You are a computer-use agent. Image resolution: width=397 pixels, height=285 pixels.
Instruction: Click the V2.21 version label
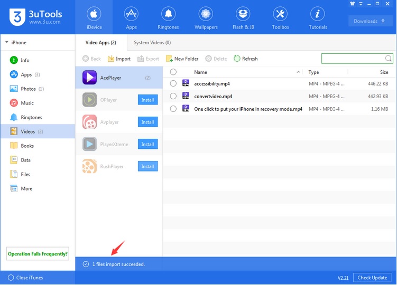tap(343, 278)
